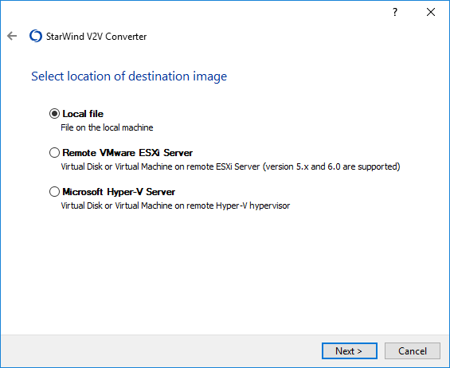Click the 'File on the local machine' description
Image resolution: width=450 pixels, height=368 pixels.
pyautogui.click(x=107, y=127)
